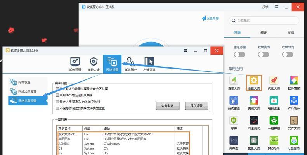
Task: Check 限制IPC$的远程默认共享
Action: tap(57, 95)
